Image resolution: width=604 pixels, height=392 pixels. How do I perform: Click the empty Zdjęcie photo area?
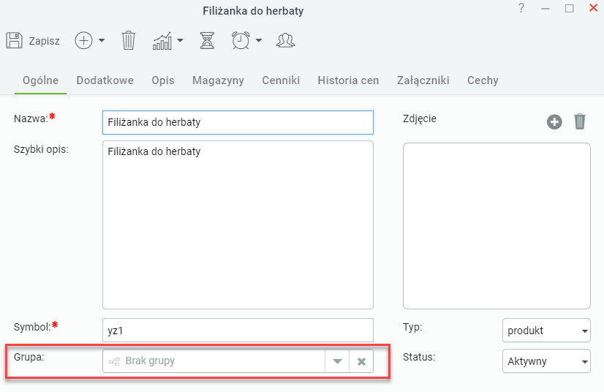coord(497,226)
